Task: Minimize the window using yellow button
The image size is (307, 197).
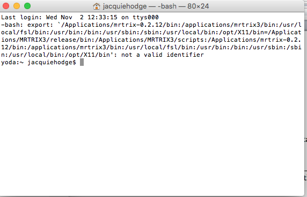Action: point(17,6)
